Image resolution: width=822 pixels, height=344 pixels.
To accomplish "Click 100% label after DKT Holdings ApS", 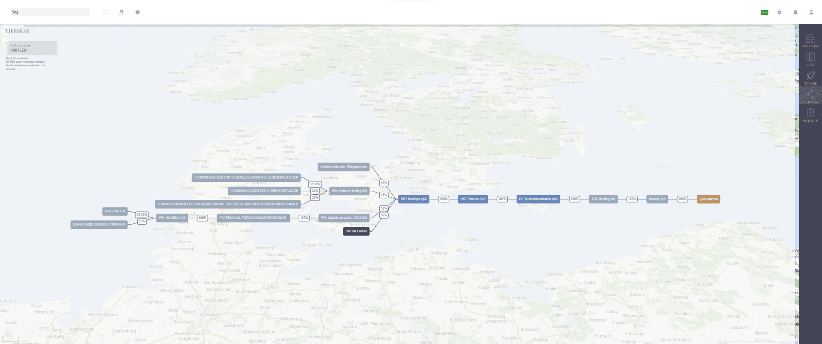I will [x=444, y=199].
